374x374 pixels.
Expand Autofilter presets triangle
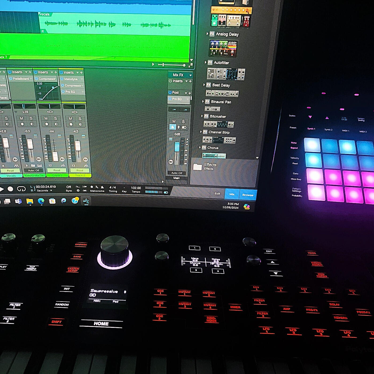(205, 62)
